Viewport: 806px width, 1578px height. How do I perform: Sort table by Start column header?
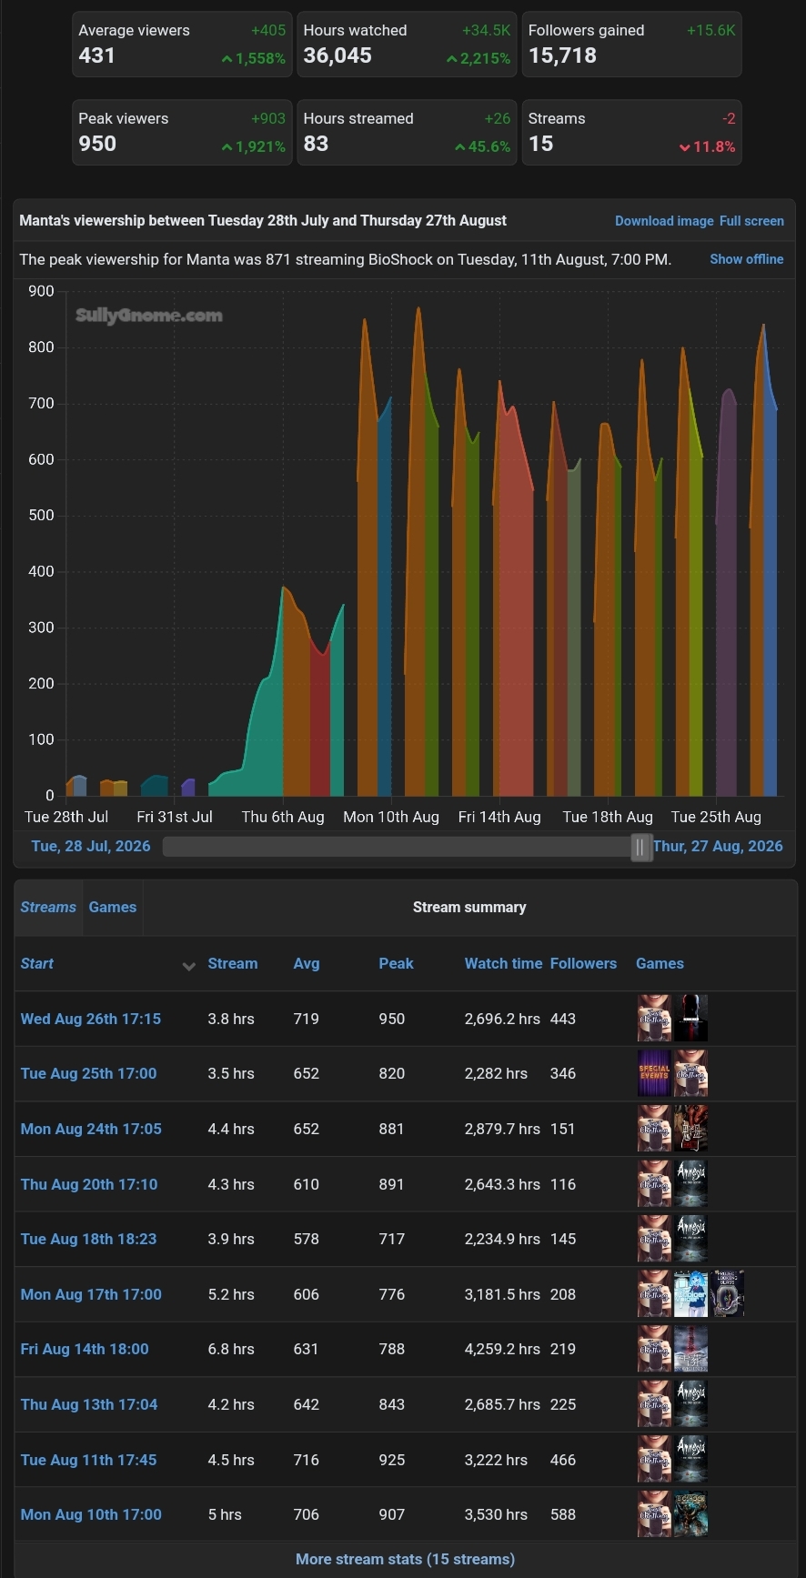pyautogui.click(x=37, y=963)
